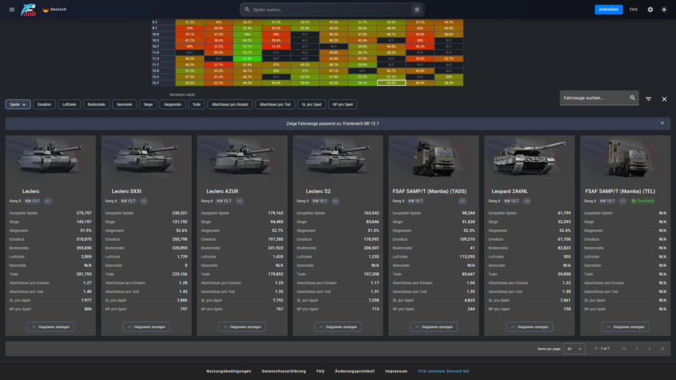Click the Geschenk gift tag icon
The width and height of the screenshot is (676, 380).
point(634,201)
